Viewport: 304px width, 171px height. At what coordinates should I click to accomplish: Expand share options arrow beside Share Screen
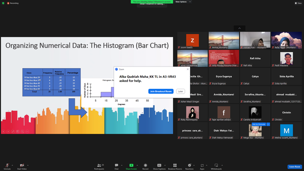tap(137, 165)
